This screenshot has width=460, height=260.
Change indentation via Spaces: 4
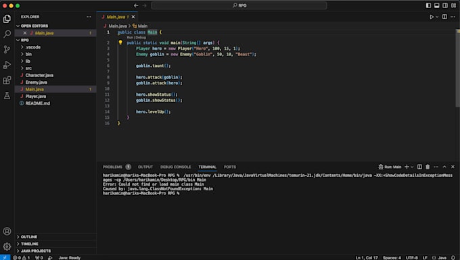(x=392, y=257)
